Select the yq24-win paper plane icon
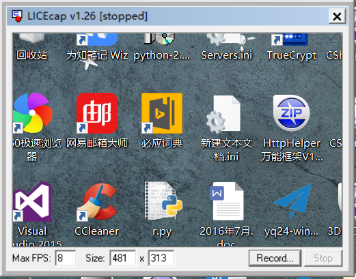The height and width of the screenshot is (279, 356). (292, 201)
